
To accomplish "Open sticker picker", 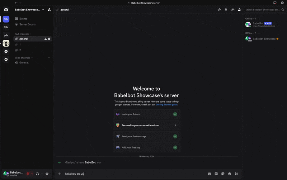I will [223, 174].
